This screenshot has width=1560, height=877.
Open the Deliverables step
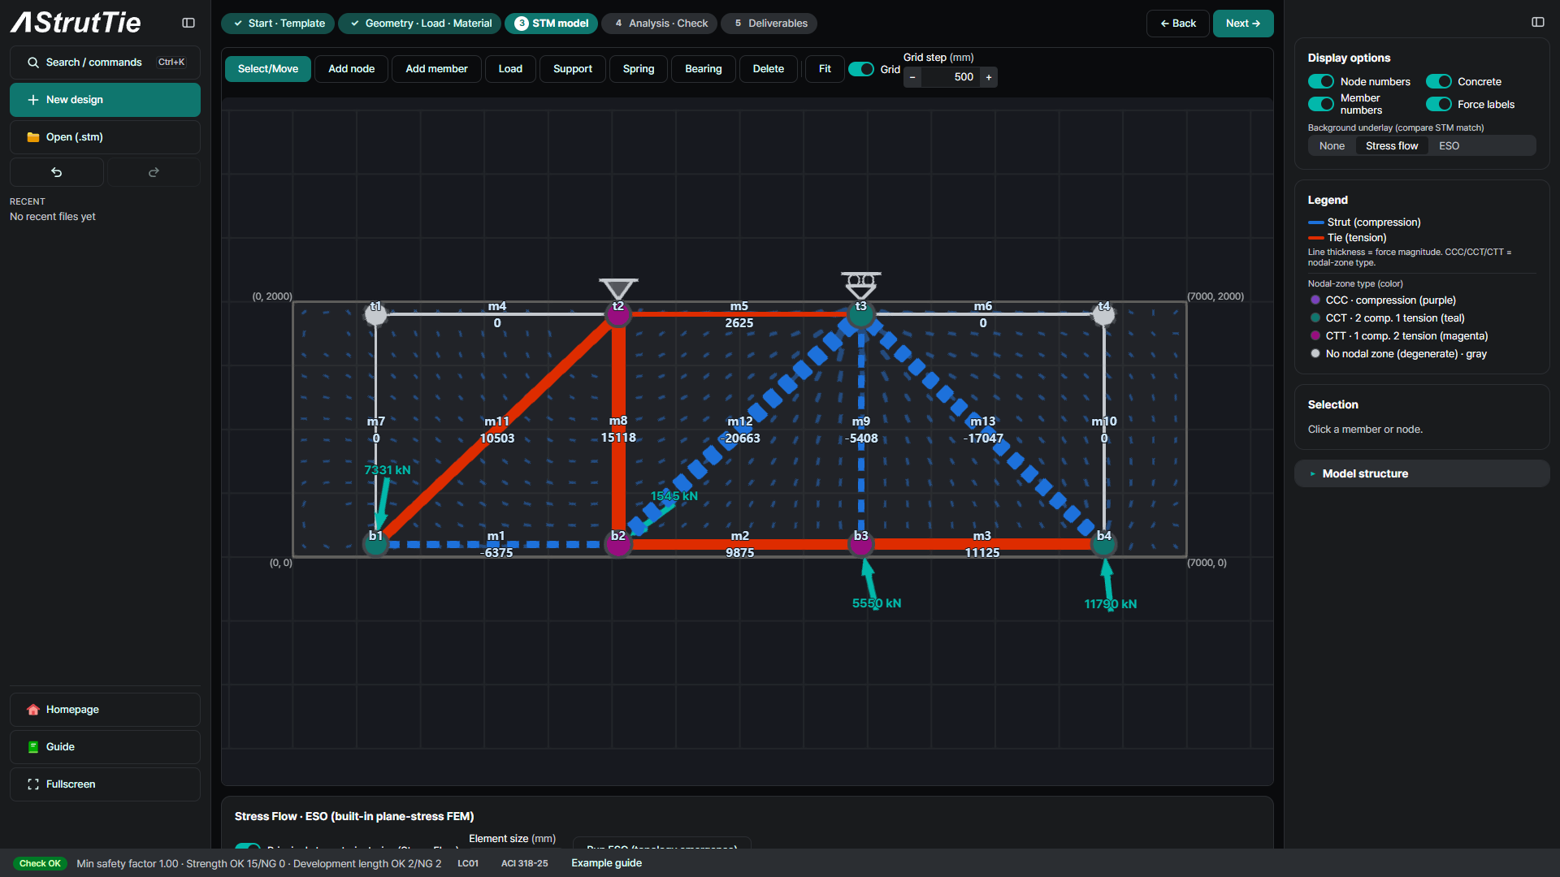(769, 24)
